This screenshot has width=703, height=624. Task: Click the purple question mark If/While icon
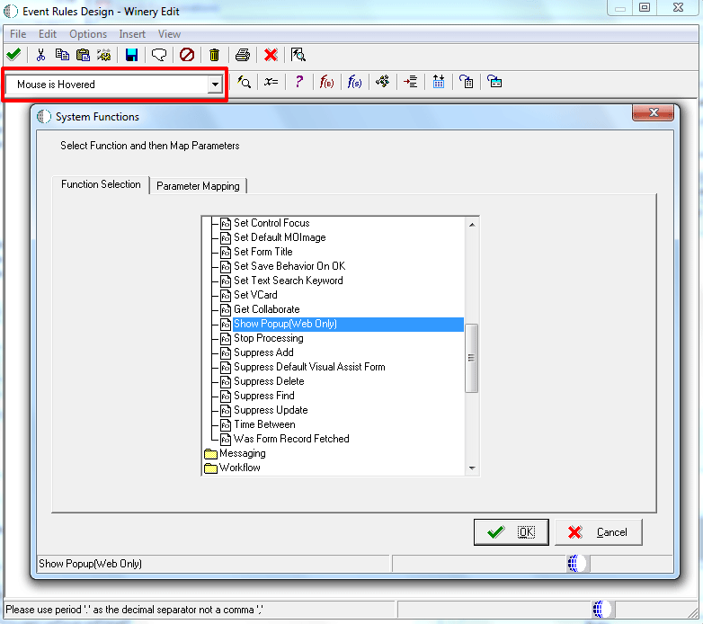[299, 82]
